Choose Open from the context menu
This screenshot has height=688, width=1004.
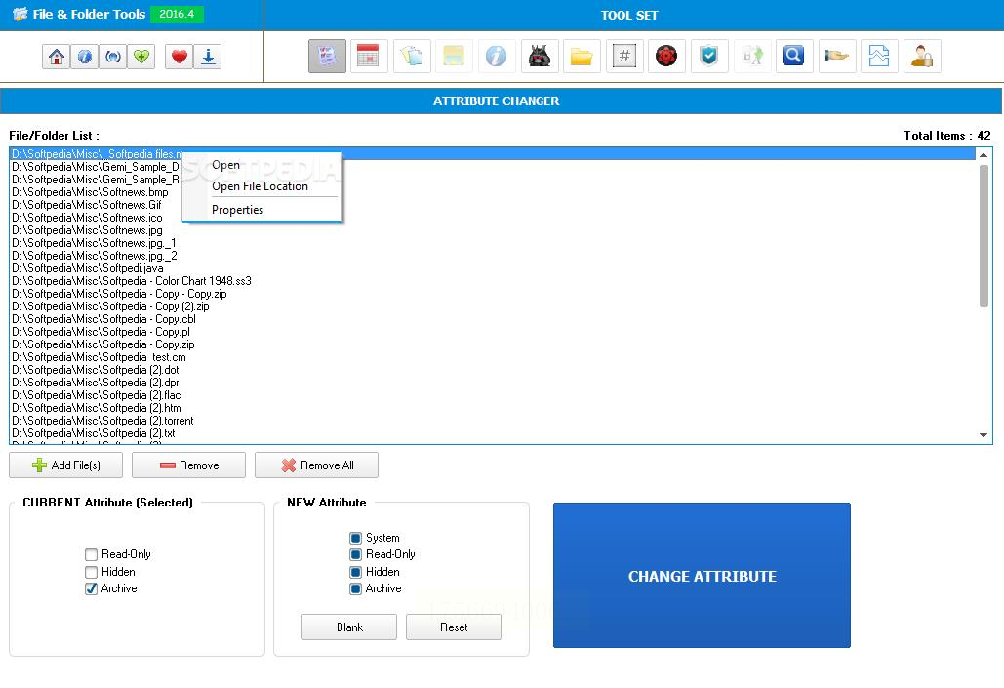261,165
